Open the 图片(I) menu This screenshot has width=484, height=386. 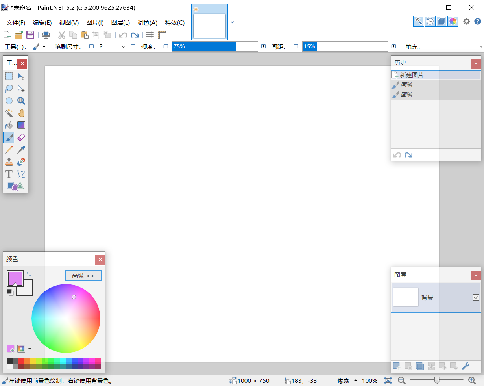tap(95, 23)
